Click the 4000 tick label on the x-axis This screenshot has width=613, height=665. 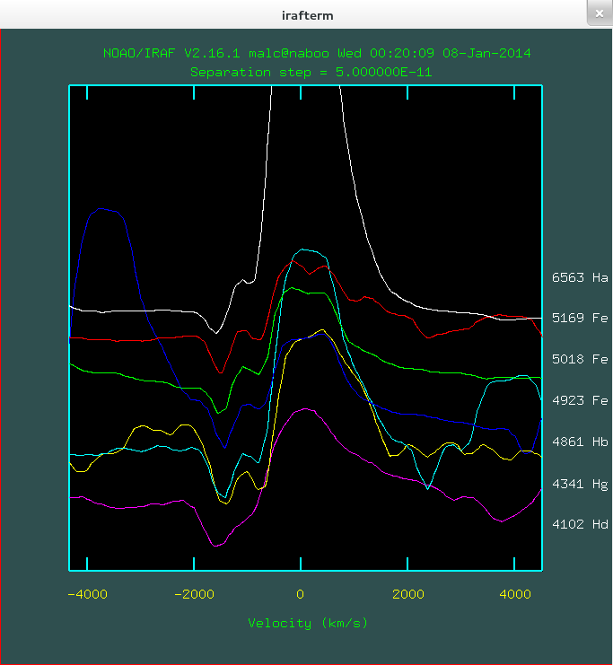click(514, 593)
